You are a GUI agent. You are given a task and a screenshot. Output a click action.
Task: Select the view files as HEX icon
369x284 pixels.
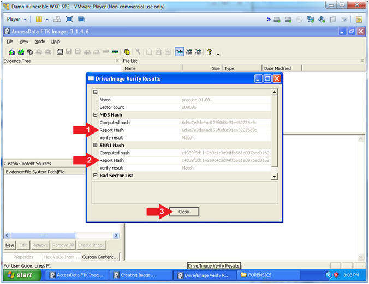click(198, 52)
